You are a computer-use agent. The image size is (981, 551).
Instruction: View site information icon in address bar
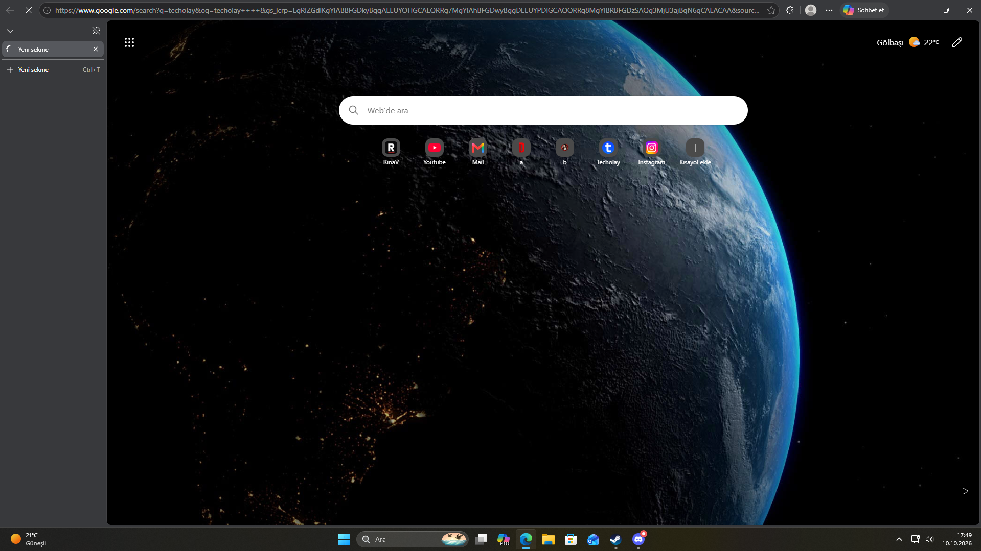pos(47,10)
